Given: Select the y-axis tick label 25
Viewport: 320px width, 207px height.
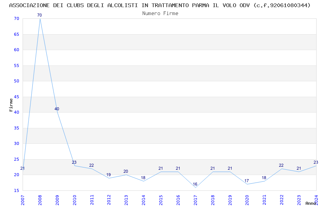Looking at the screenshot, I should pos(17,159).
